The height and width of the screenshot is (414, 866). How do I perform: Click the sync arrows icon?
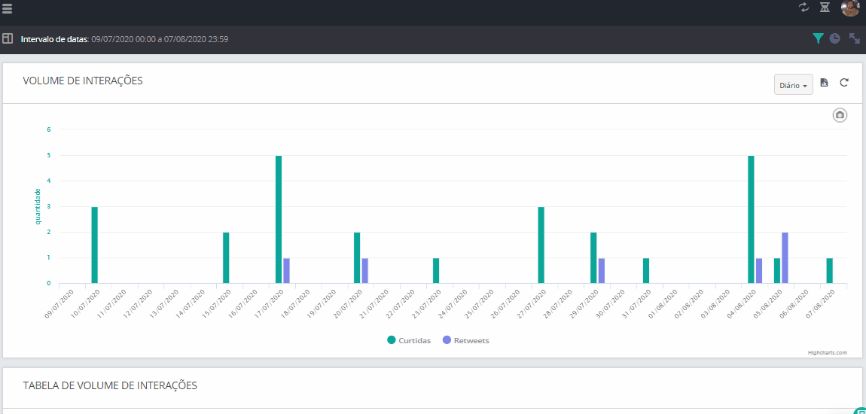tap(804, 8)
